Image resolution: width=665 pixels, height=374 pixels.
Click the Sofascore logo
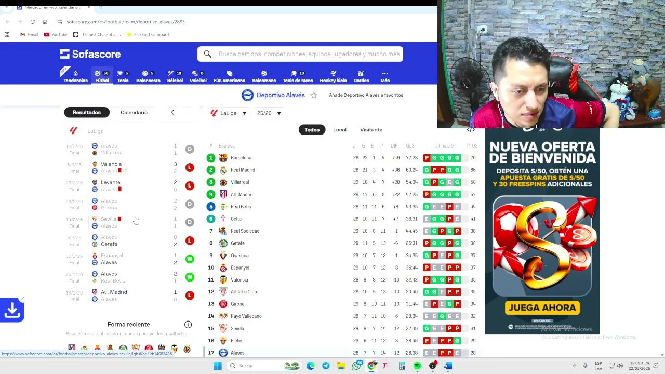pyautogui.click(x=90, y=54)
